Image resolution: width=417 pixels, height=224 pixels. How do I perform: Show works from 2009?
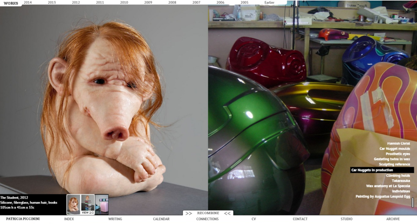pos(148,2)
